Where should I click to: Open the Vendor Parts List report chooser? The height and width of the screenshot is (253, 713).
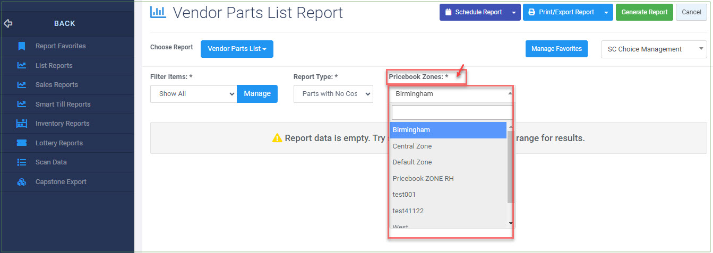(237, 49)
